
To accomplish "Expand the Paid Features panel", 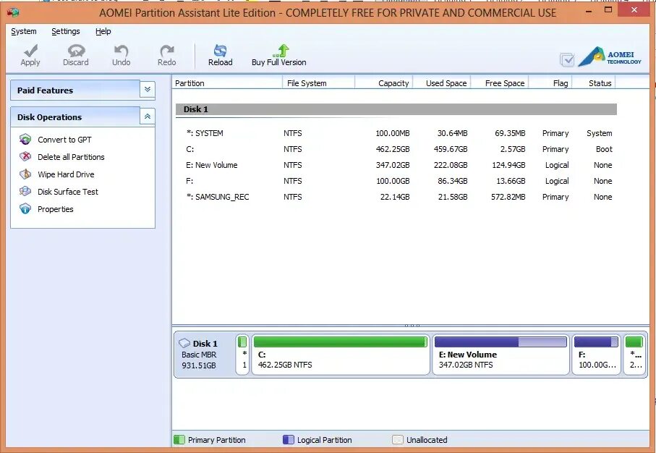I will pyautogui.click(x=147, y=90).
